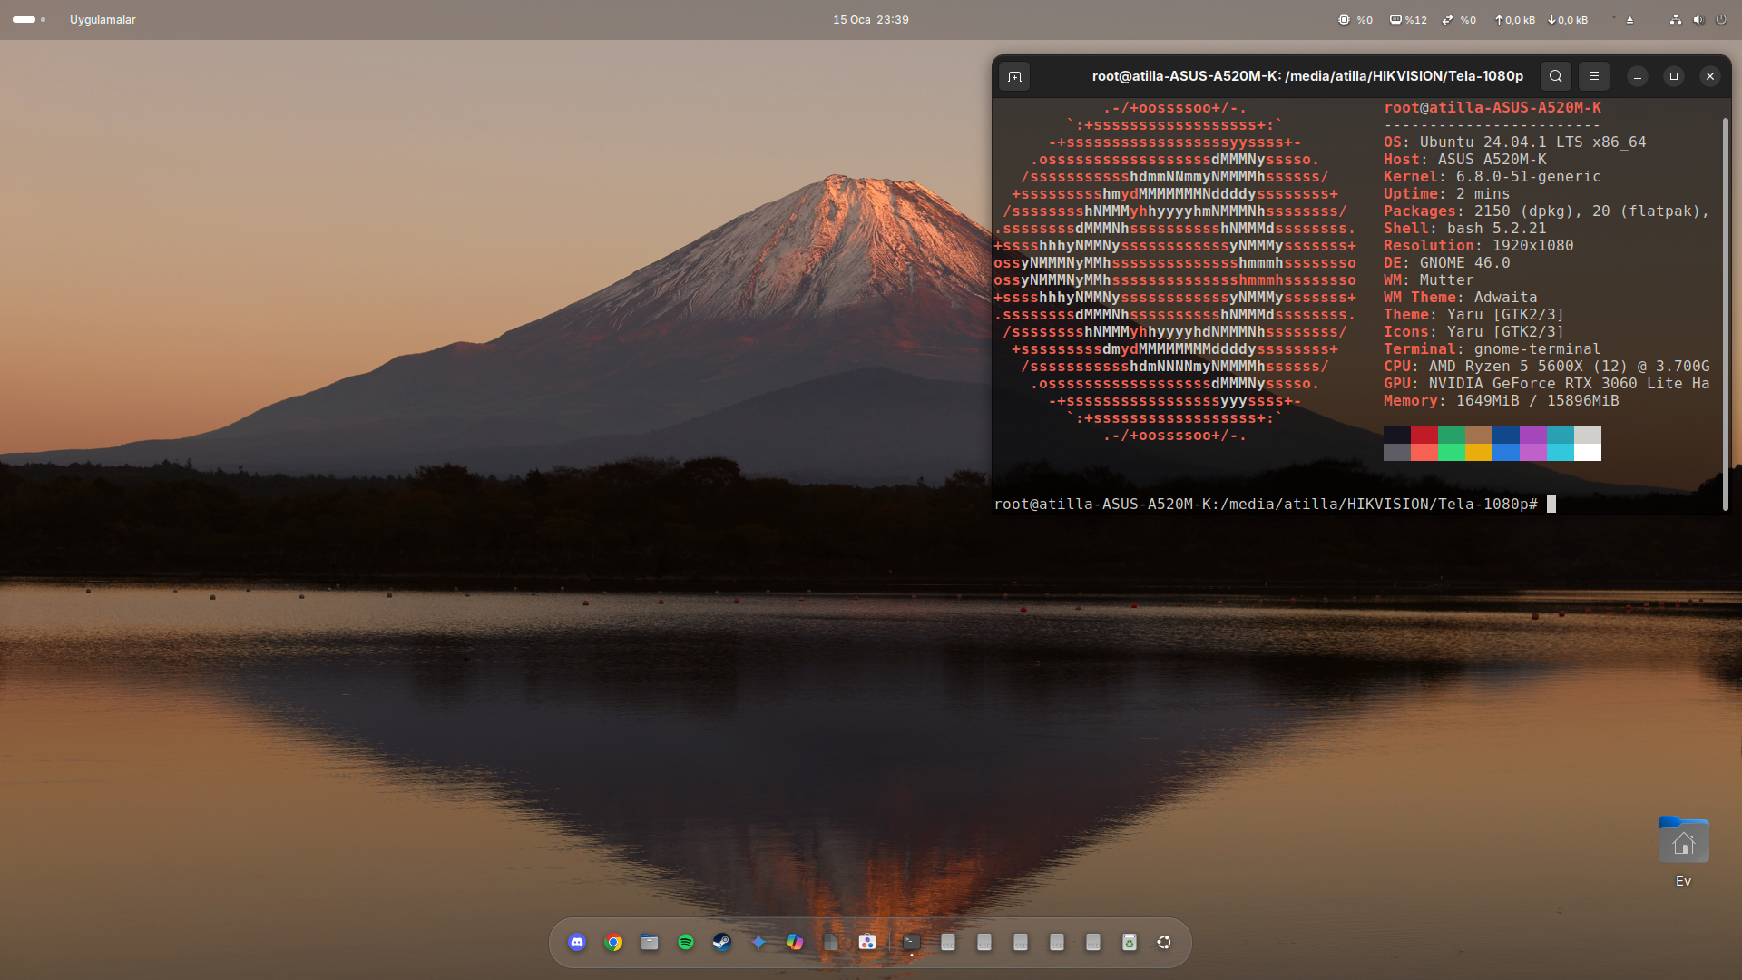This screenshot has width=1742, height=980.
Task: Click the 'CPU: AMD Ryzen 5 5600X' line
Action: (1546, 366)
